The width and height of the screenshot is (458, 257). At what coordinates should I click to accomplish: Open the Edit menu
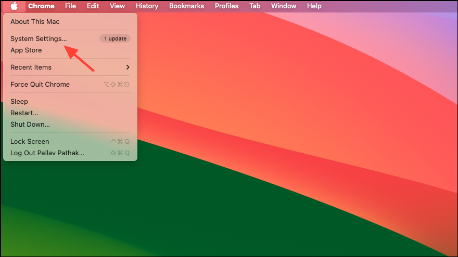point(93,6)
